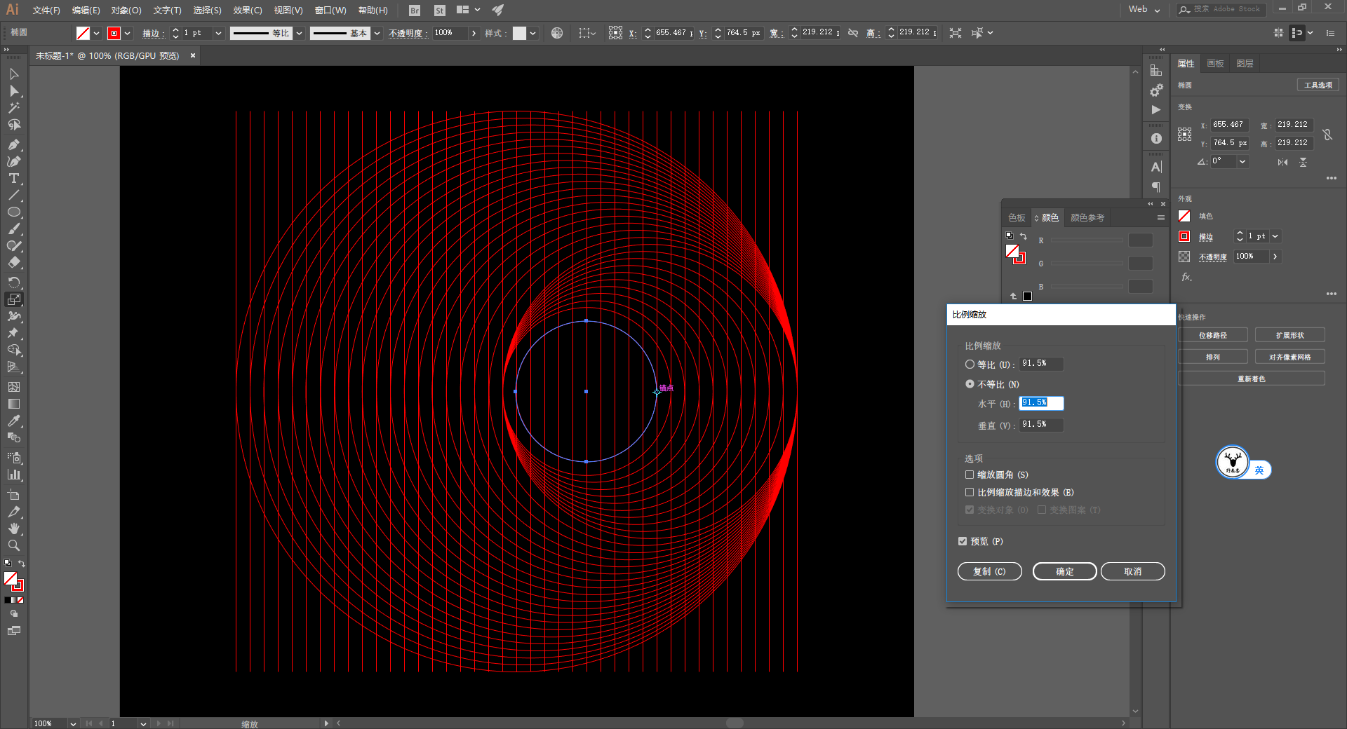Click the 复制 (Copy) button
Viewport: 1347px width, 729px height.
pos(989,571)
